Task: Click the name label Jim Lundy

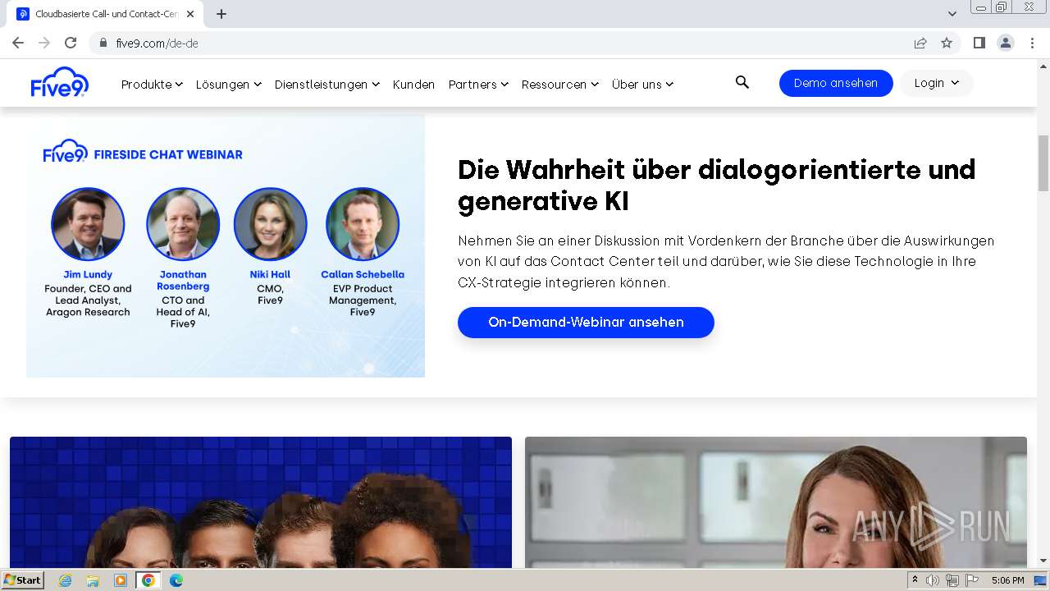Action: (88, 274)
